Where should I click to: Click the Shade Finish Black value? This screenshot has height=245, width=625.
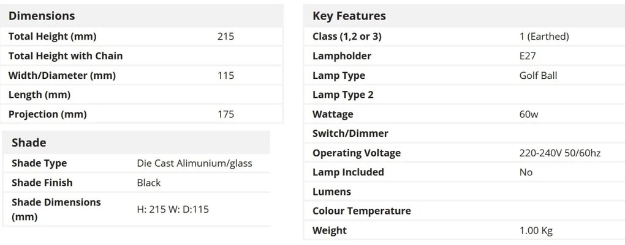(x=149, y=183)
